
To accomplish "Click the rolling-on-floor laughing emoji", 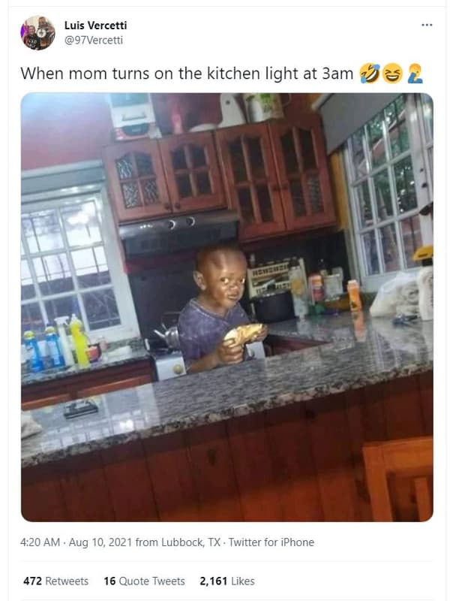I will tap(370, 74).
